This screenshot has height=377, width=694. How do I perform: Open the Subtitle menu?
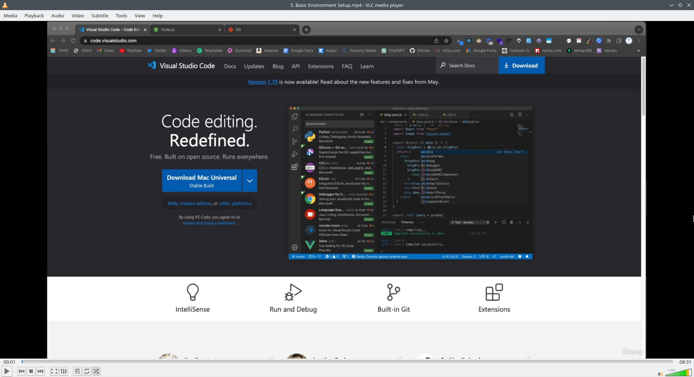click(x=100, y=16)
